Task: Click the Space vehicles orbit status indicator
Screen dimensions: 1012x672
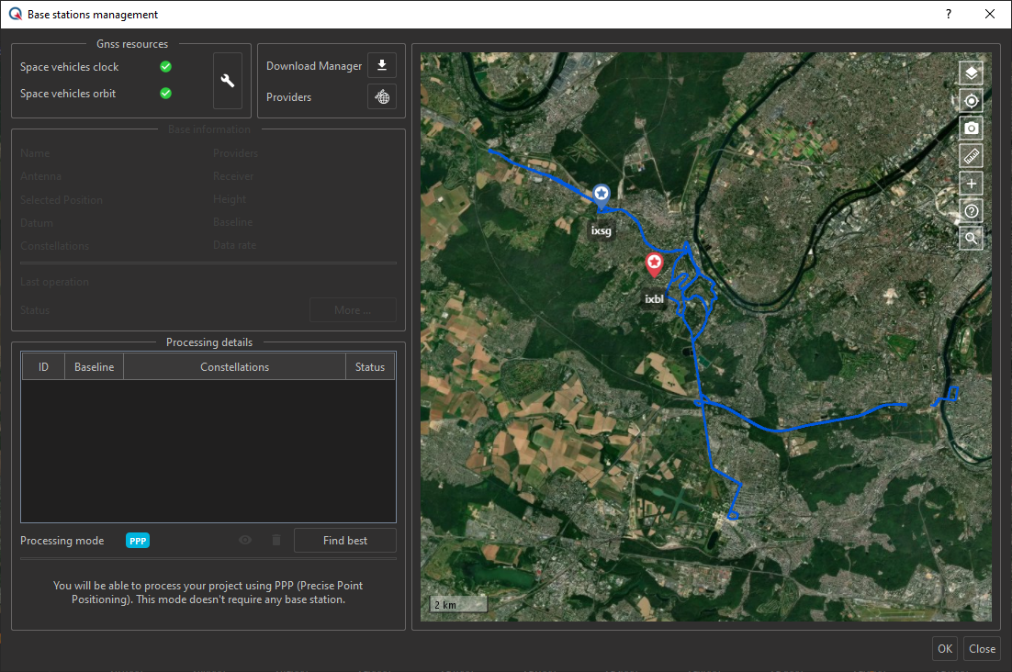Action: point(165,94)
